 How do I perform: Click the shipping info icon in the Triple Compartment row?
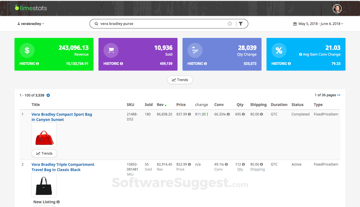[x=261, y=164]
